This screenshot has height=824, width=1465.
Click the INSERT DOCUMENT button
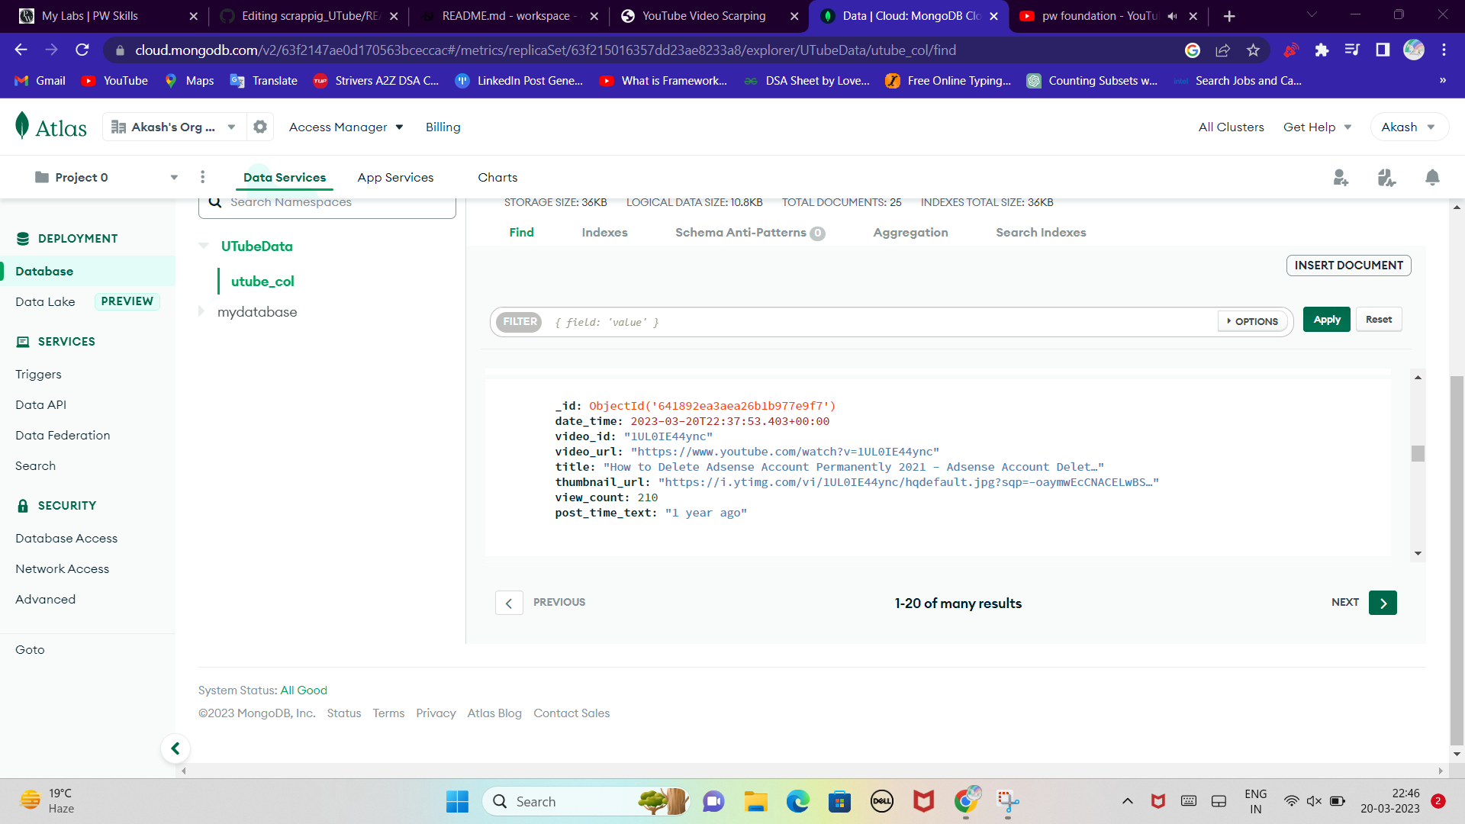1348,265
